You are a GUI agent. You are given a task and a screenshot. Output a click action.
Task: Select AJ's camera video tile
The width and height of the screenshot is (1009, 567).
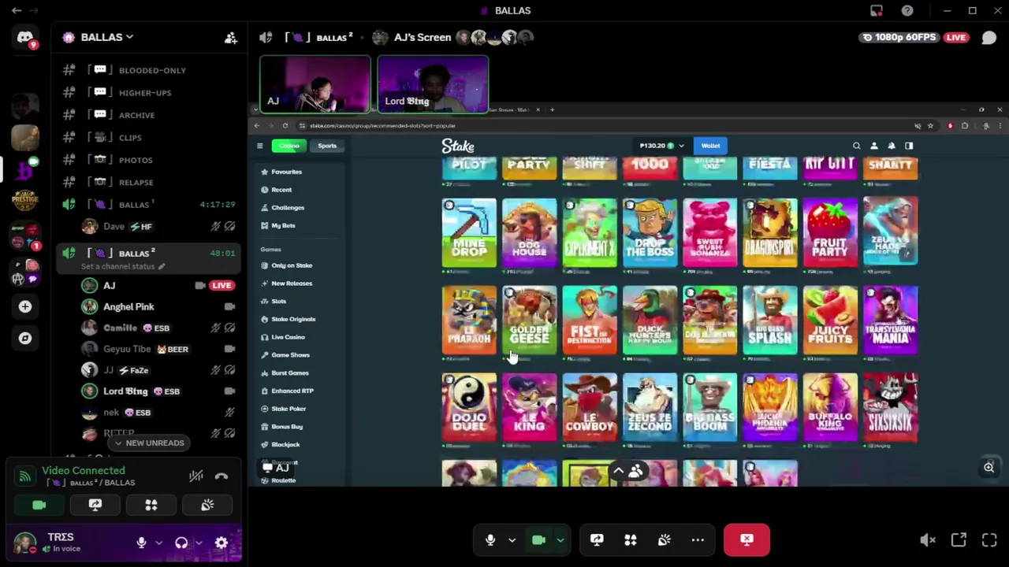click(315, 83)
